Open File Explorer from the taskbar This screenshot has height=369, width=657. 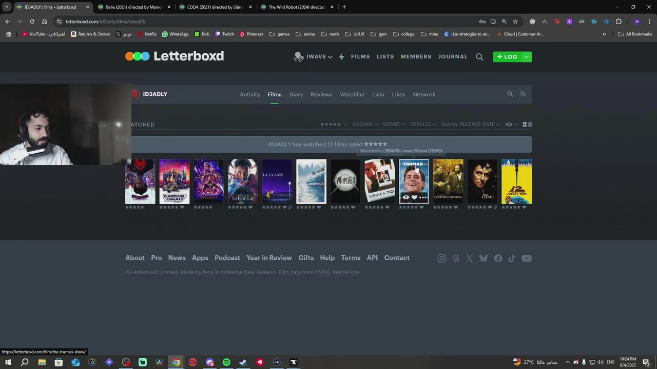pos(42,362)
